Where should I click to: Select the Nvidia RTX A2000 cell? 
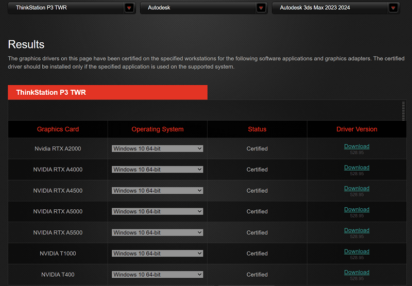pyautogui.click(x=58, y=148)
